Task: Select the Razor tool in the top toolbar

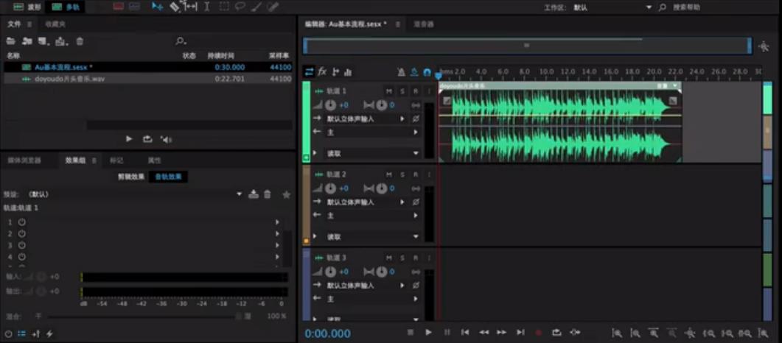Action: point(175,7)
